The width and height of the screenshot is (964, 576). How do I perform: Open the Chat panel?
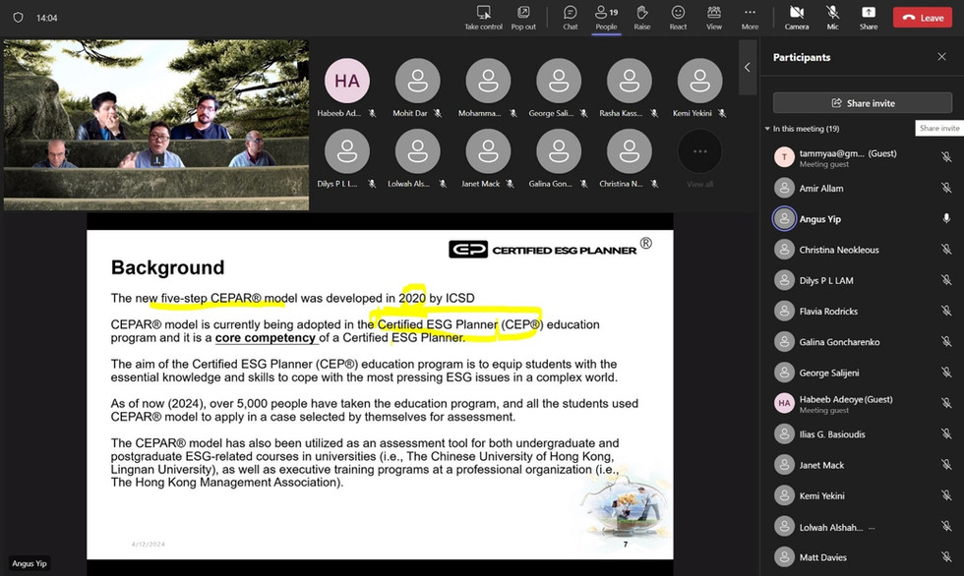570,17
